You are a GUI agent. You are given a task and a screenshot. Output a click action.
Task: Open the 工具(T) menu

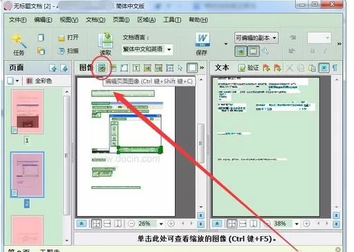[x=172, y=20]
